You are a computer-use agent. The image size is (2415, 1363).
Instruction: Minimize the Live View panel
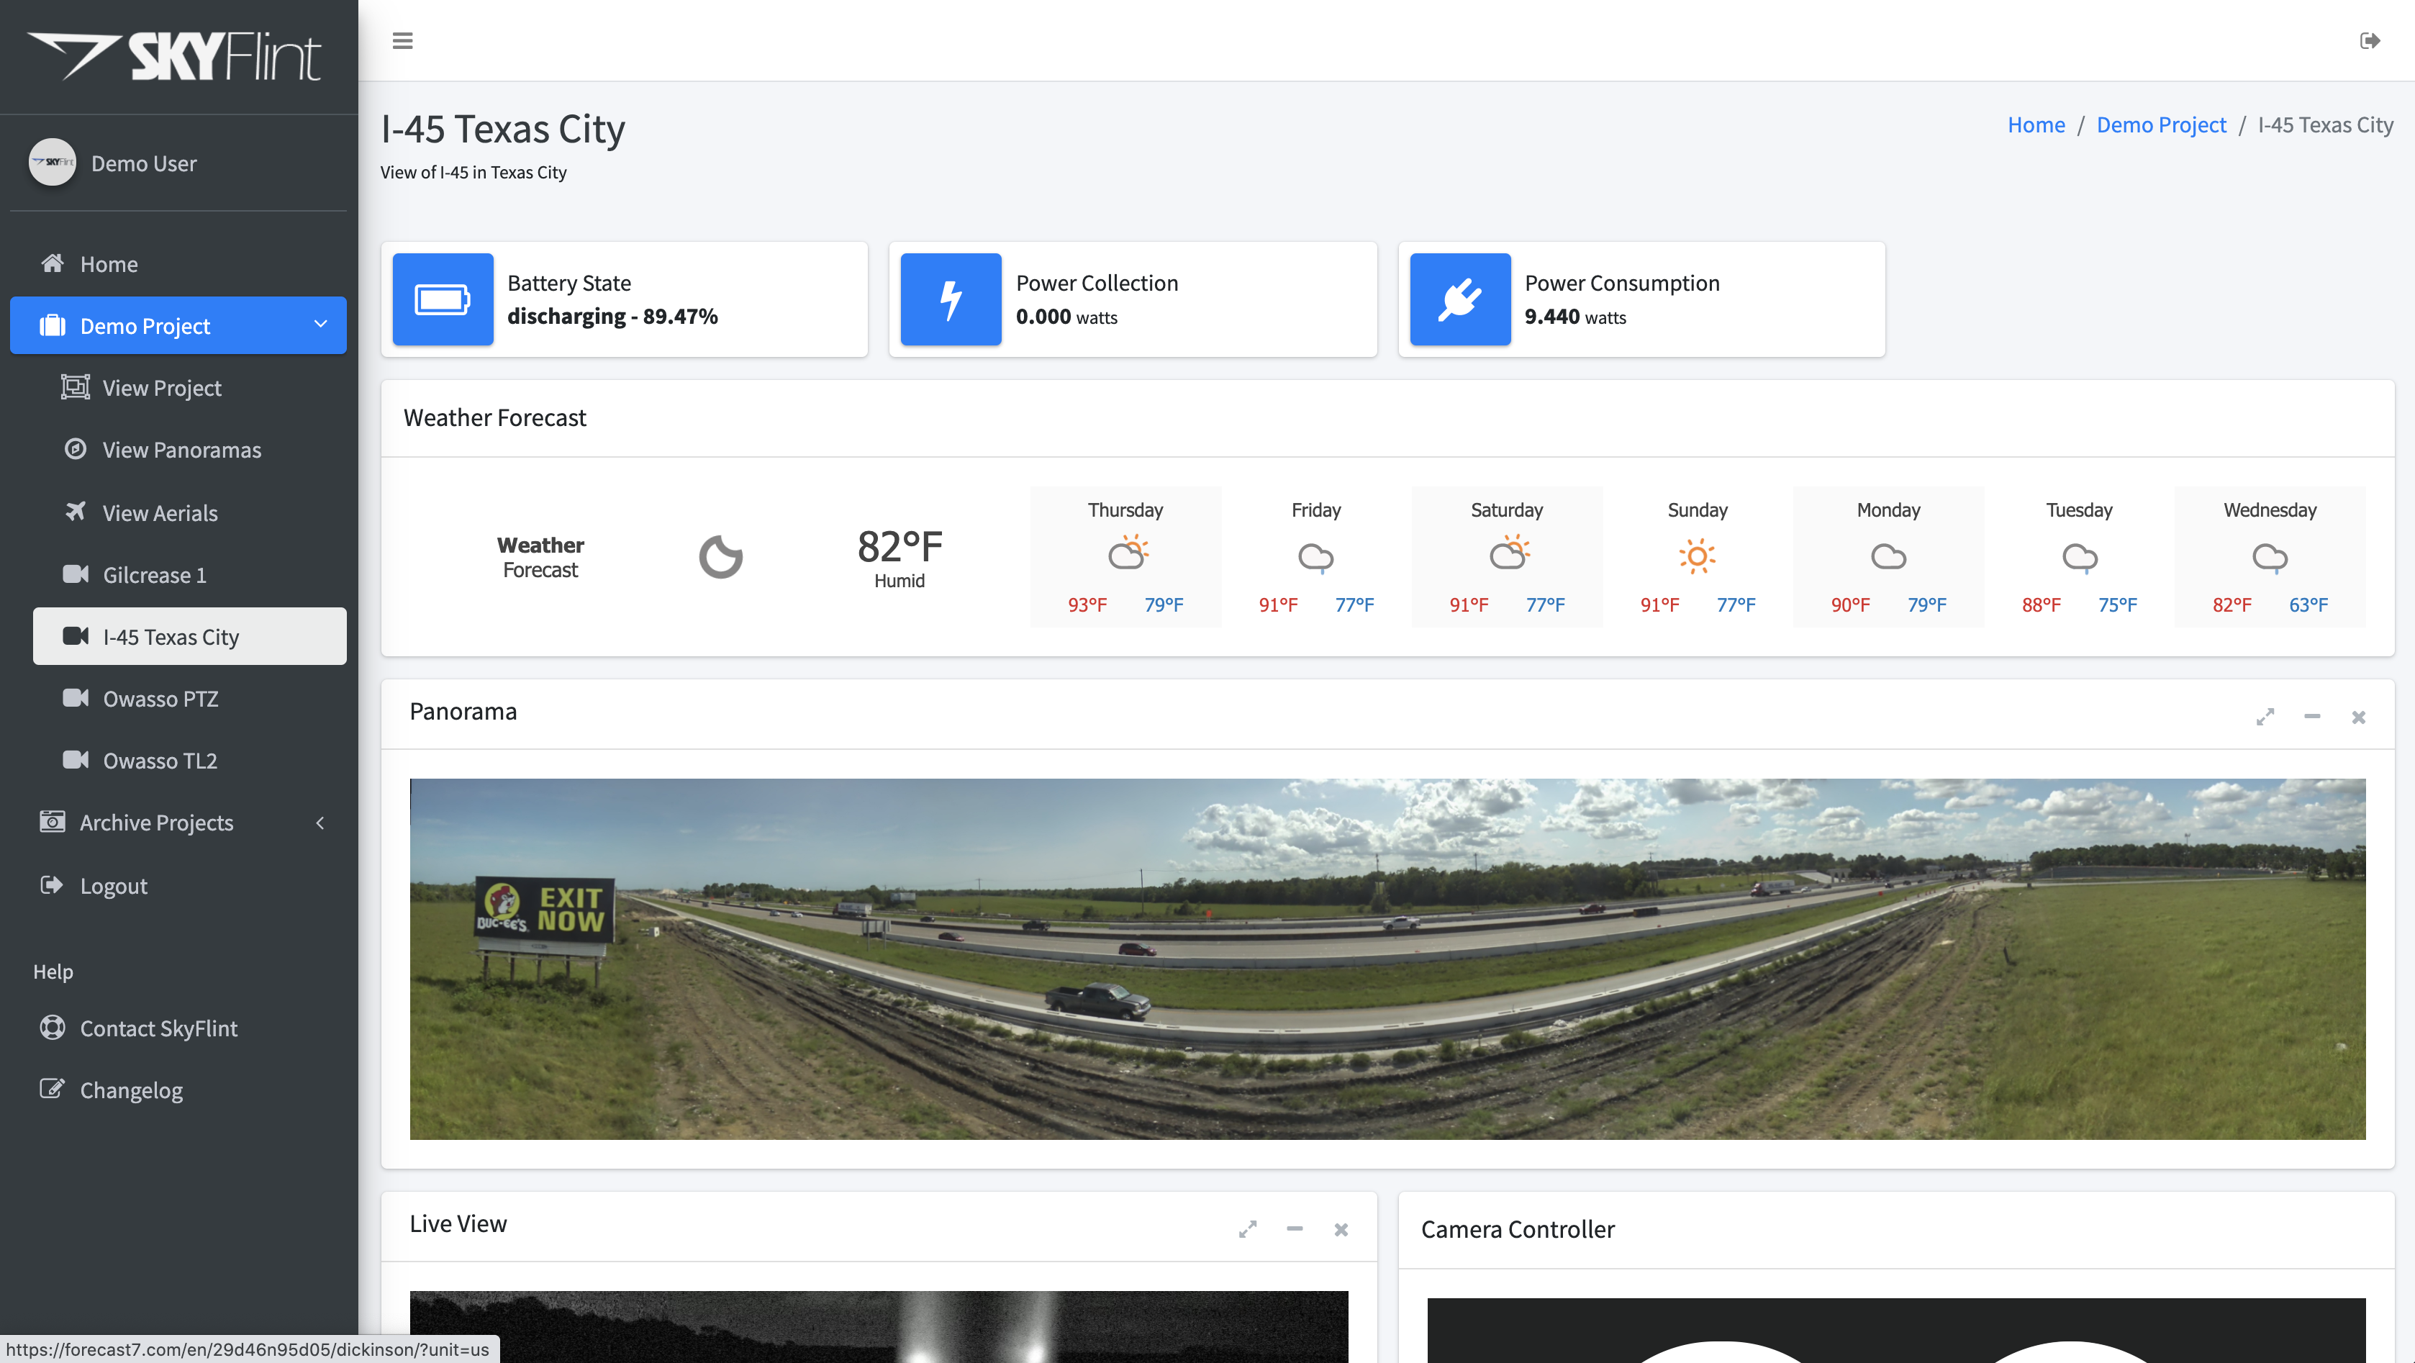(1295, 1229)
